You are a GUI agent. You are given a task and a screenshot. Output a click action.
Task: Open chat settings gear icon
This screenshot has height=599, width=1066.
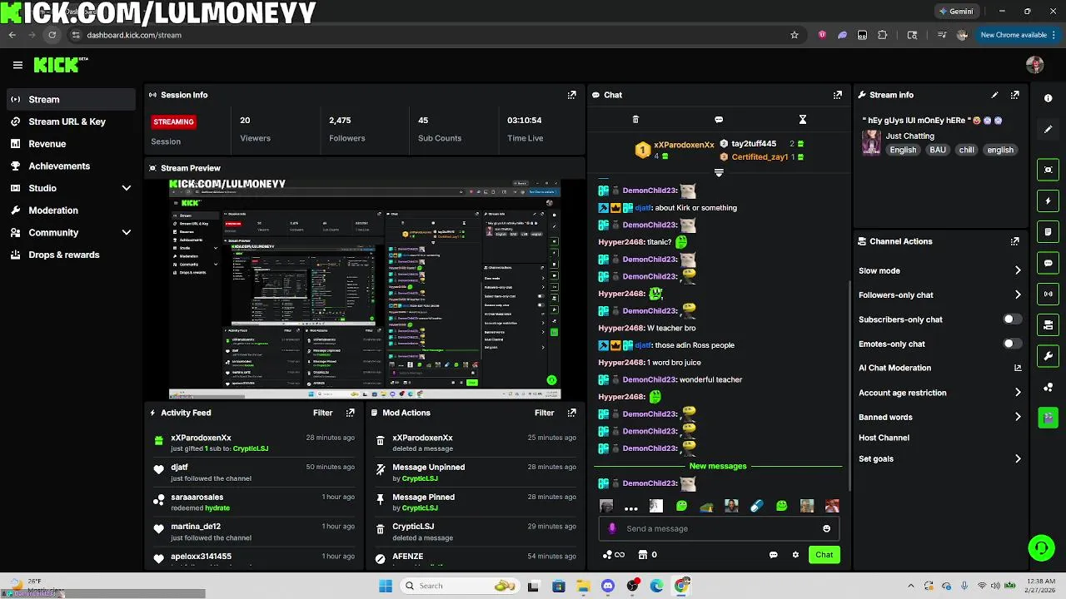point(795,555)
